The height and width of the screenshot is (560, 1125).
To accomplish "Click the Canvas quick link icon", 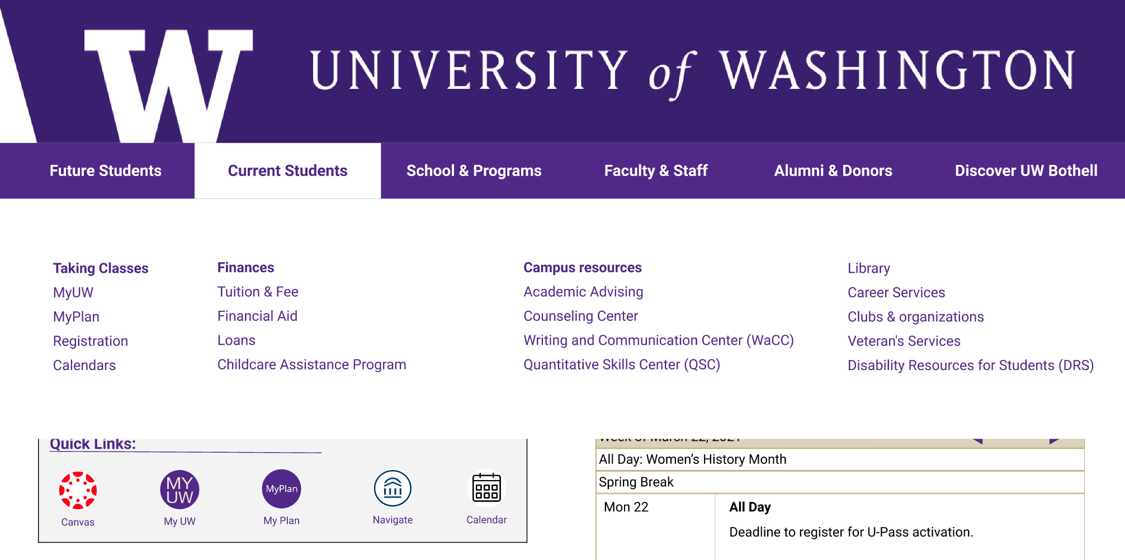I will click(78, 490).
